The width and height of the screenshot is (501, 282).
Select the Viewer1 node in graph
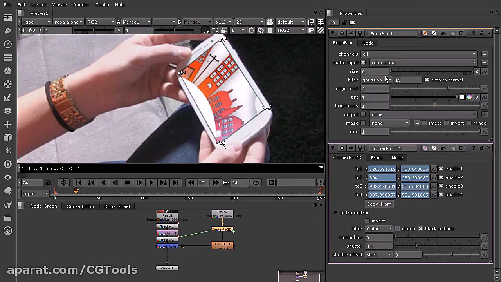167,268
